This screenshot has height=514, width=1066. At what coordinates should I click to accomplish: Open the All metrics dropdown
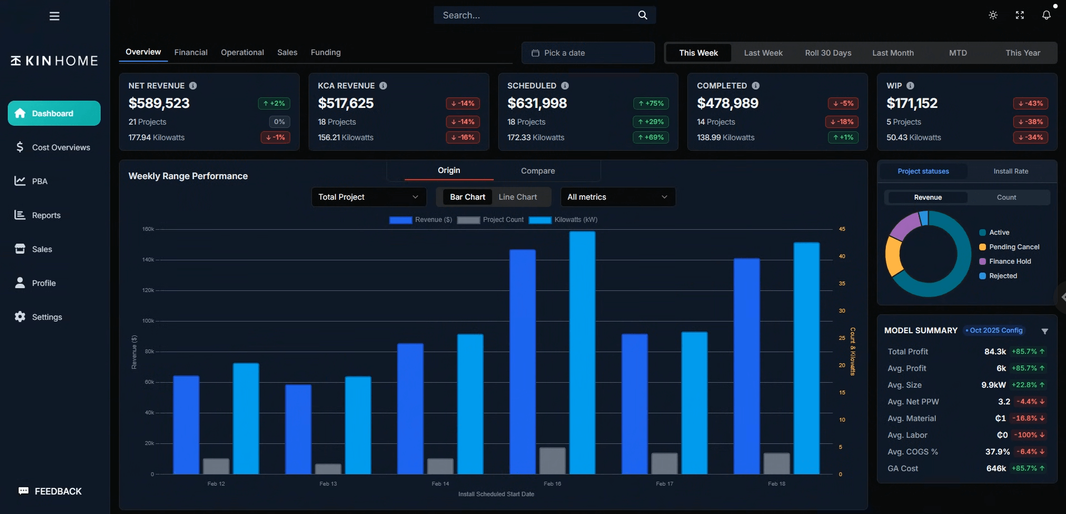click(x=618, y=197)
